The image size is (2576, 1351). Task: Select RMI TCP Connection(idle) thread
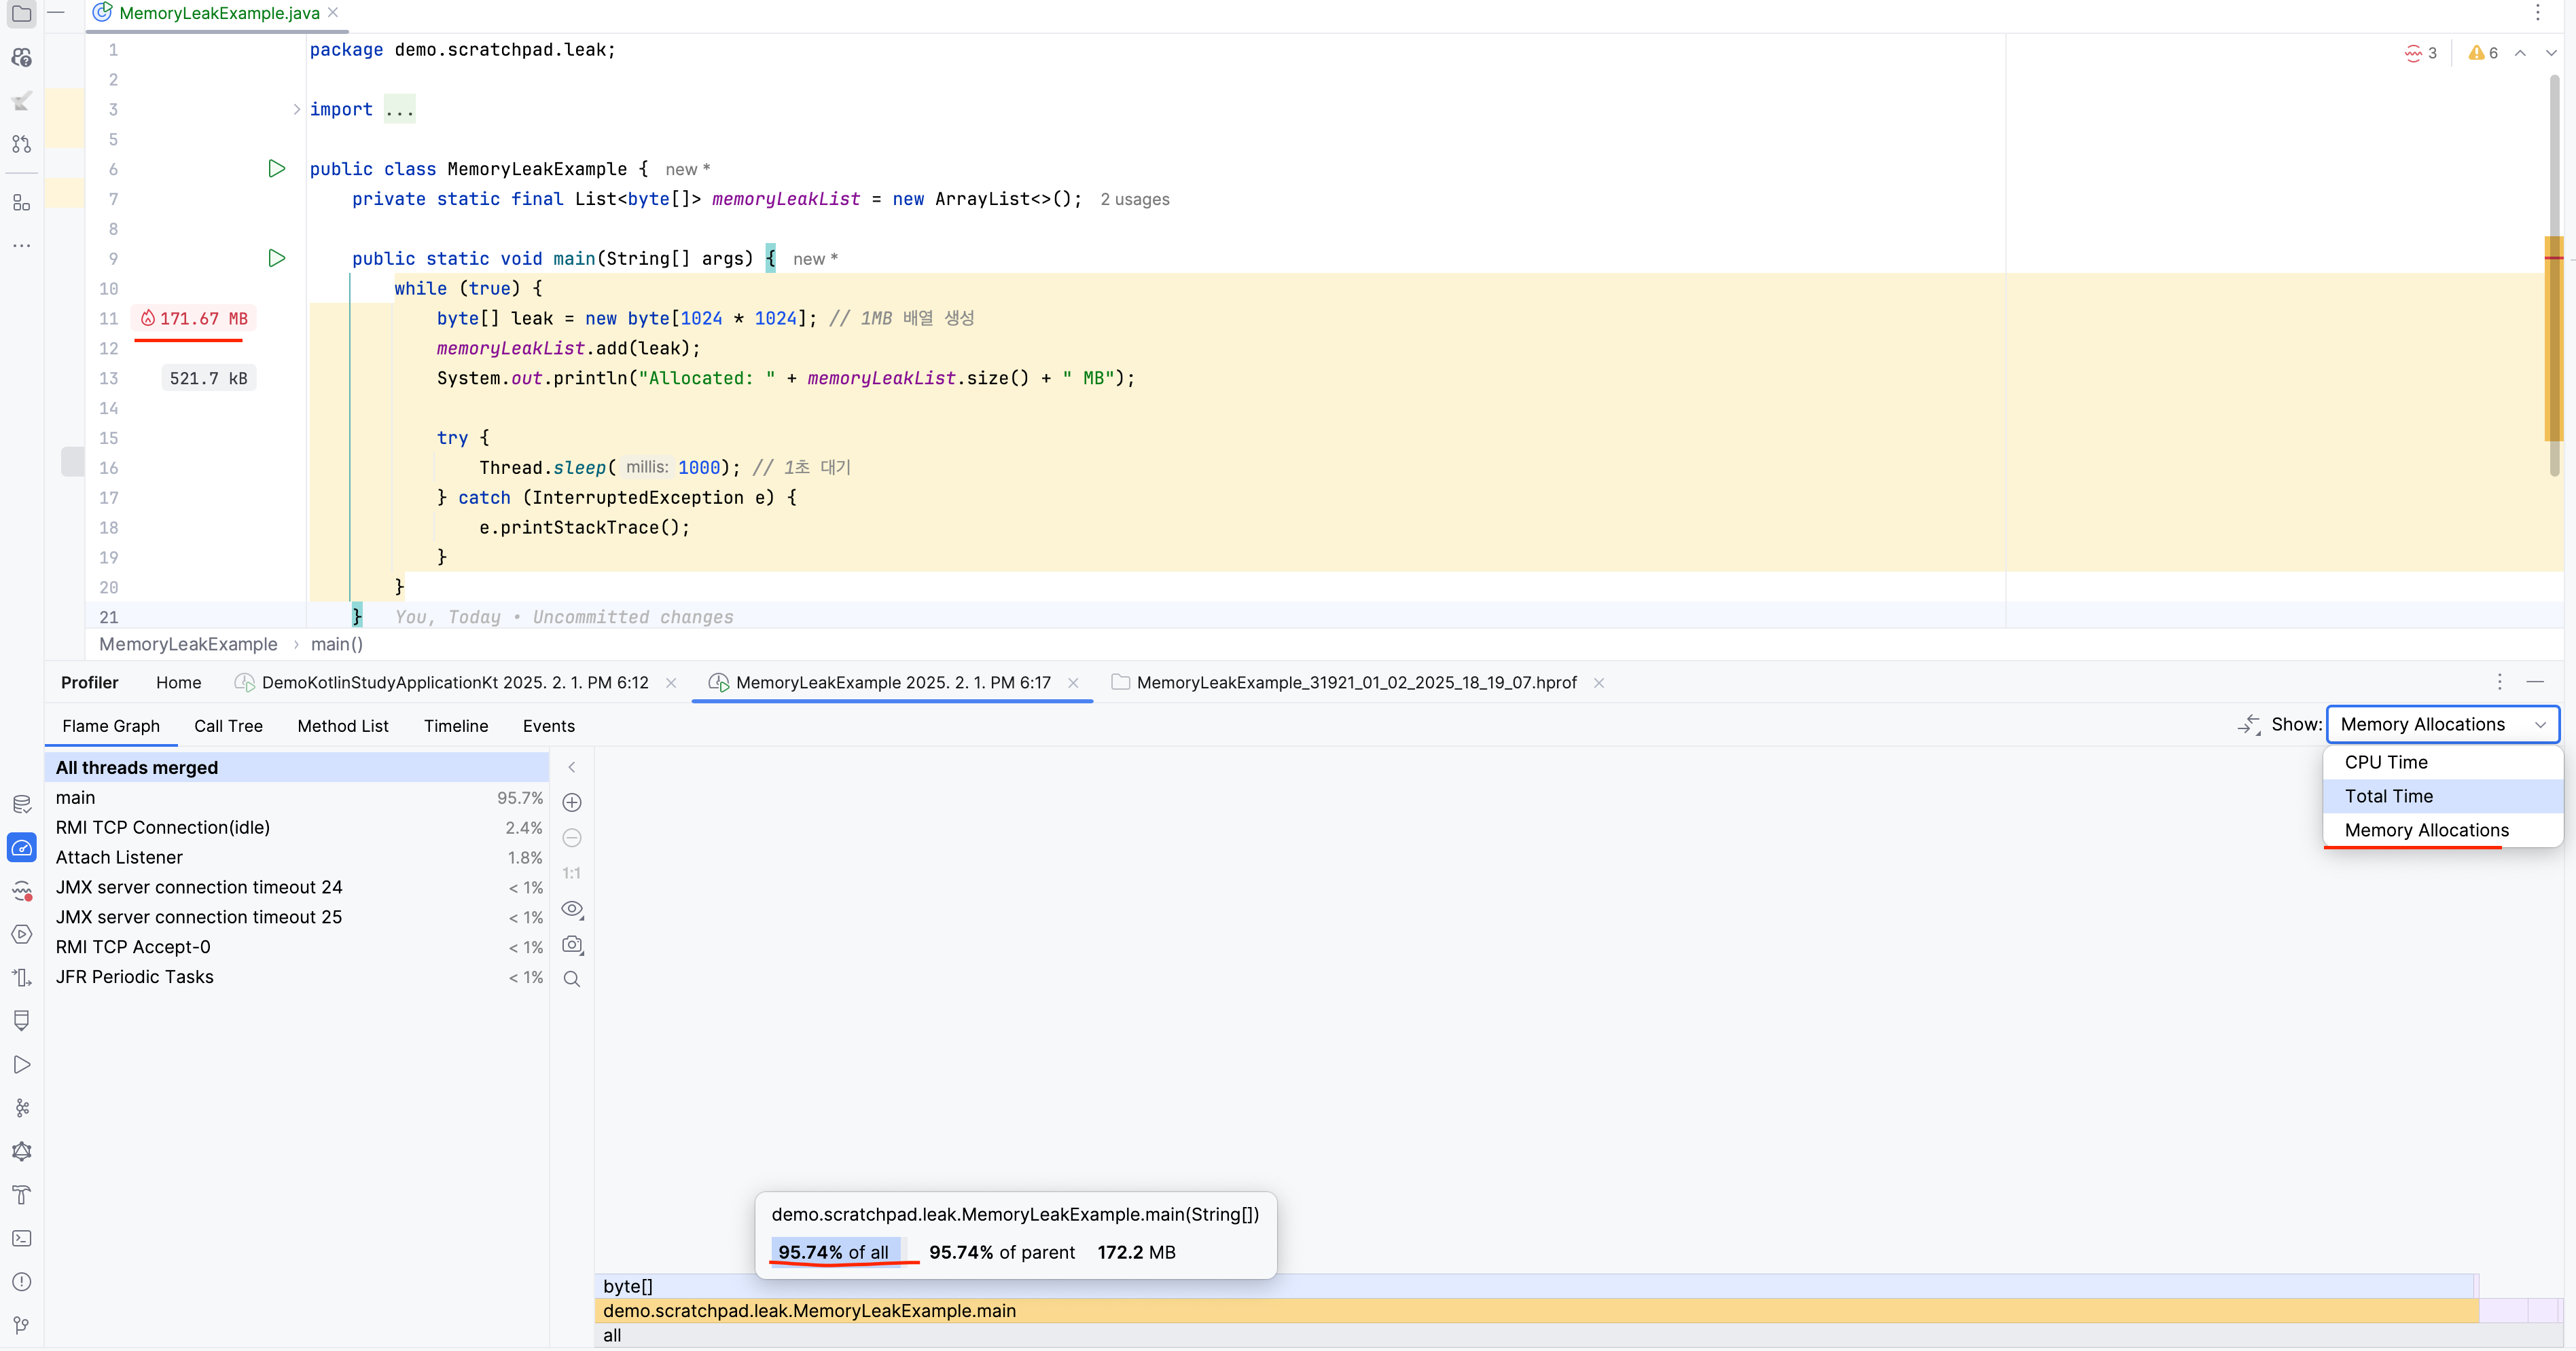coord(297,828)
